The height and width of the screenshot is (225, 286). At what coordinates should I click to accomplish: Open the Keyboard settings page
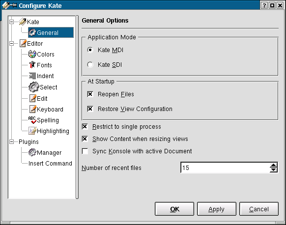pos(50,109)
